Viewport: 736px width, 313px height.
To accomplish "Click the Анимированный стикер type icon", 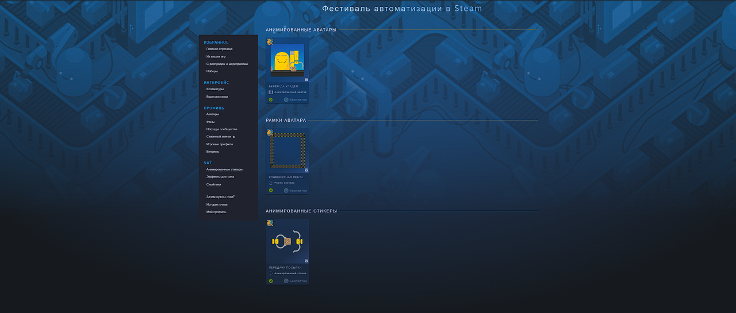I will pos(271,273).
